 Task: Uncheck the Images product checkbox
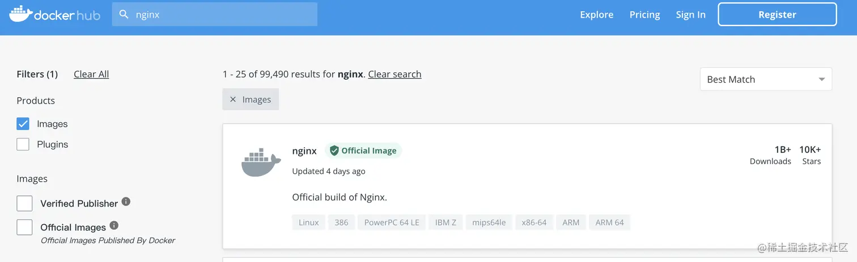tap(23, 124)
